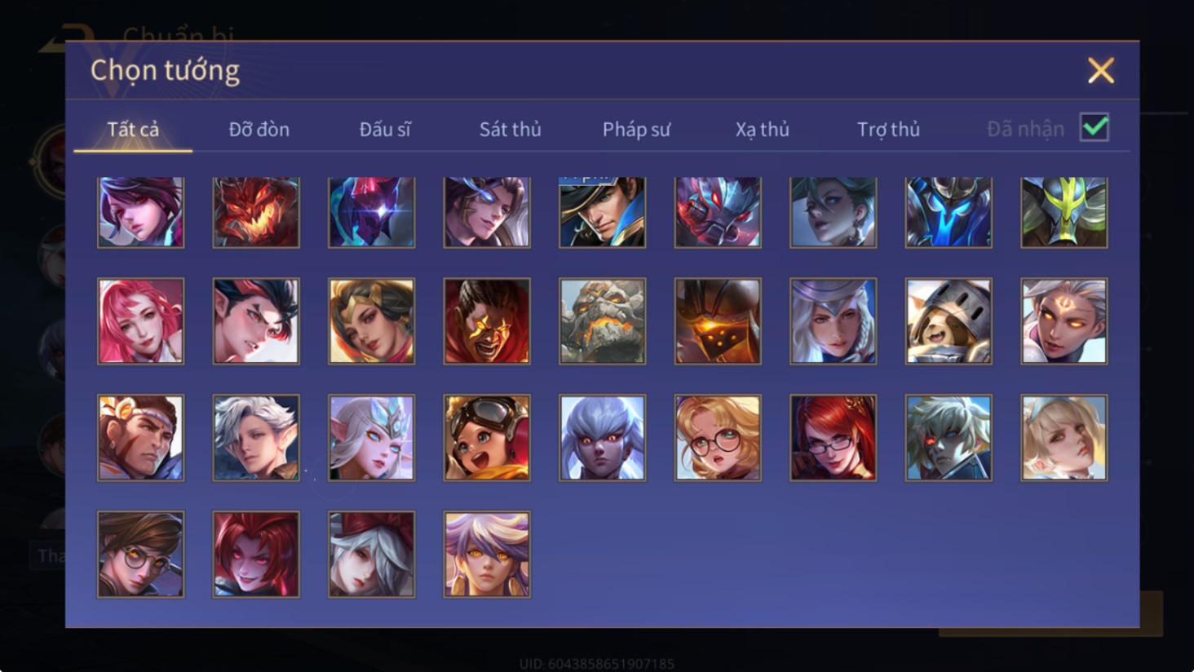
Task: Select the red lava demon hero portrait
Action: coord(256,212)
